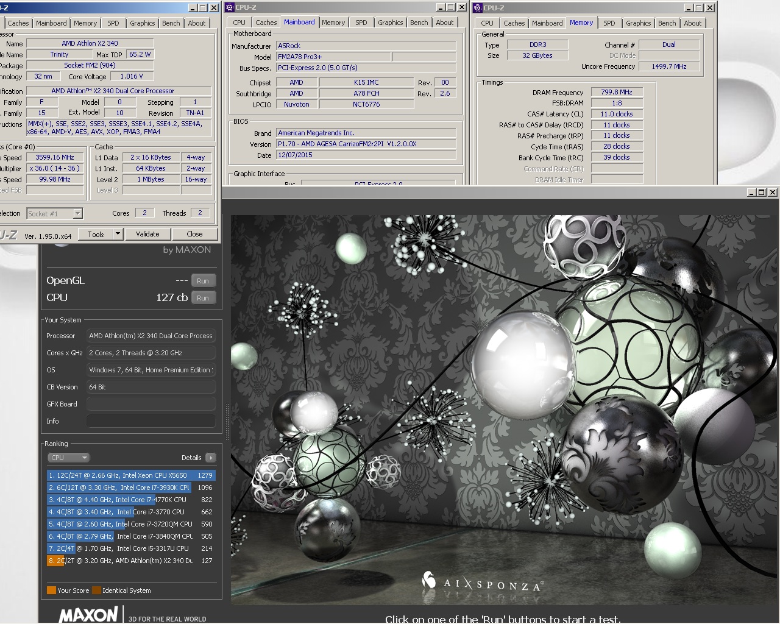Image resolution: width=780 pixels, height=624 pixels.
Task: Select ranking row Intel Core i7-3930K
Action: pos(131,487)
